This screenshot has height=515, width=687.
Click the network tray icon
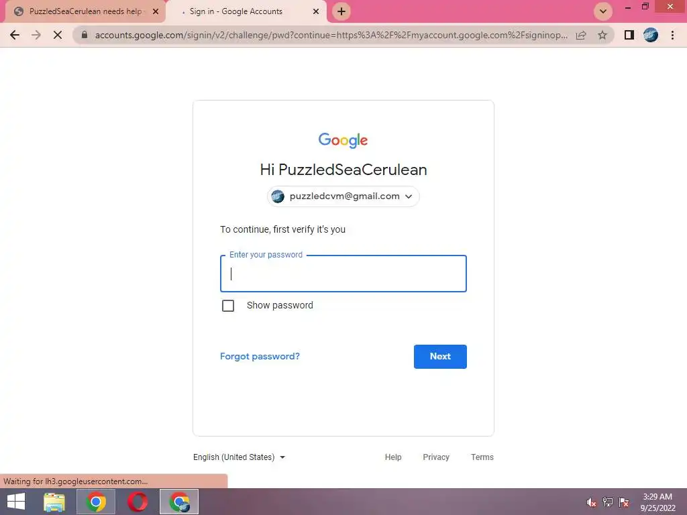tap(608, 502)
